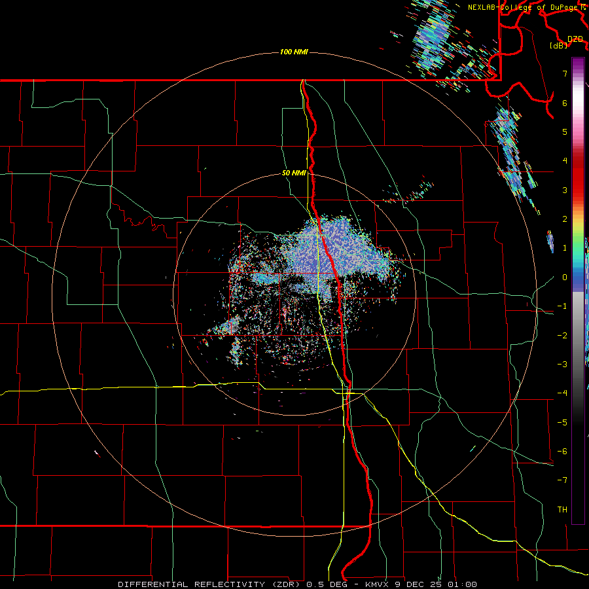This screenshot has width=589, height=589.
Task: Click the -3 value on the color scale
Action: (562, 365)
